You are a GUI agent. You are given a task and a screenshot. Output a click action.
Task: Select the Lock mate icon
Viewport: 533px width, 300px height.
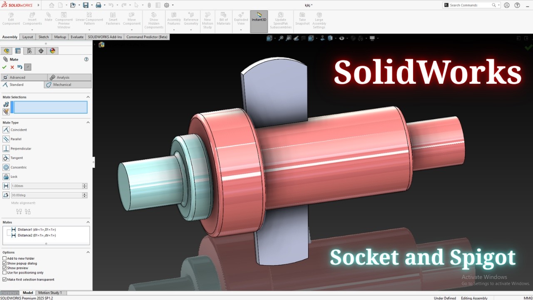(6, 177)
